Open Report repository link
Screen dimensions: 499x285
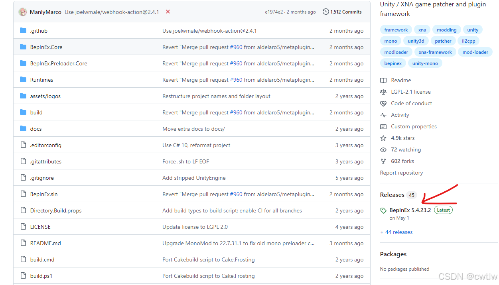401,173
